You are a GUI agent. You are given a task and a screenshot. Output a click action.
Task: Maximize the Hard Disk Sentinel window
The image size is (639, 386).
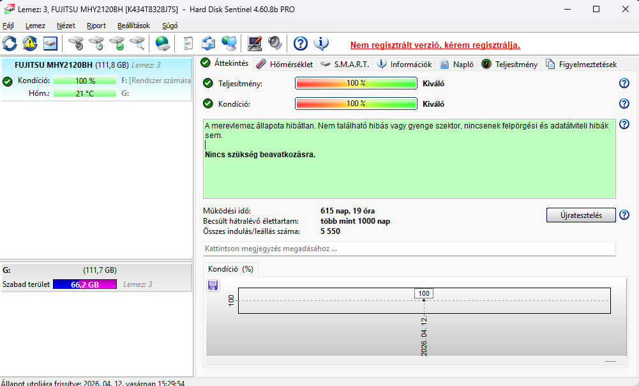point(596,9)
